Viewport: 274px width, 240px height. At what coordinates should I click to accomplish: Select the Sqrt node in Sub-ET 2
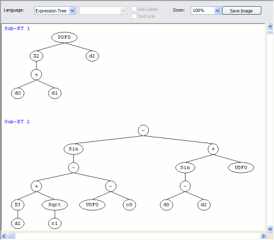tap(55, 205)
